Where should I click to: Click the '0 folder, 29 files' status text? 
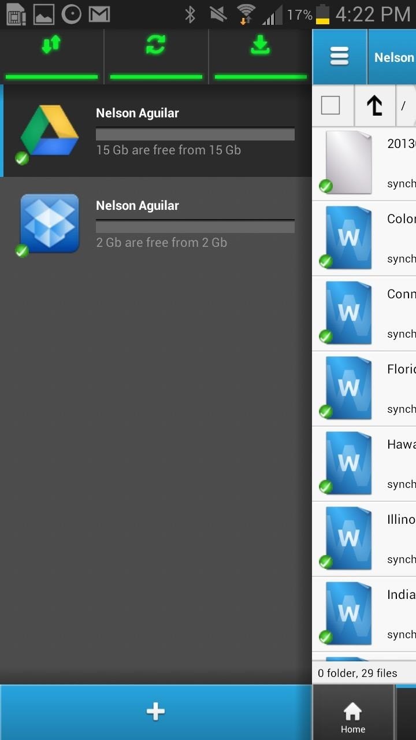(x=358, y=673)
